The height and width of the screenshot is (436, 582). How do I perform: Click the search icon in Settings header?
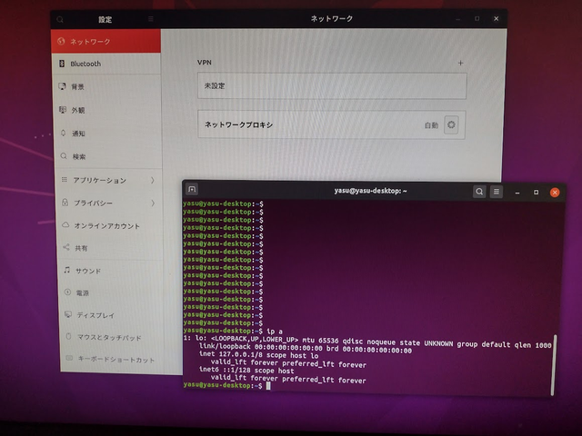(60, 19)
